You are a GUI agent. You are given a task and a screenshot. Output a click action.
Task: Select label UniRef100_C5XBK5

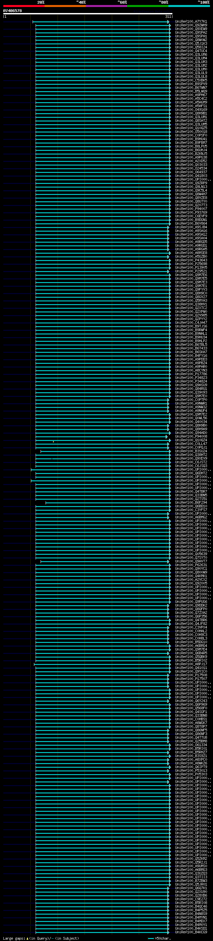pyautogui.click(x=191, y=80)
